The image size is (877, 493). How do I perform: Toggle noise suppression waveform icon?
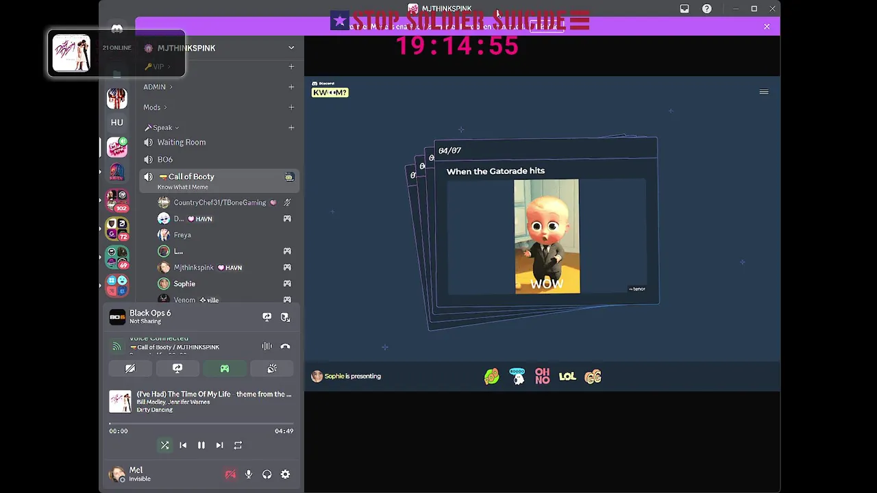coord(267,346)
